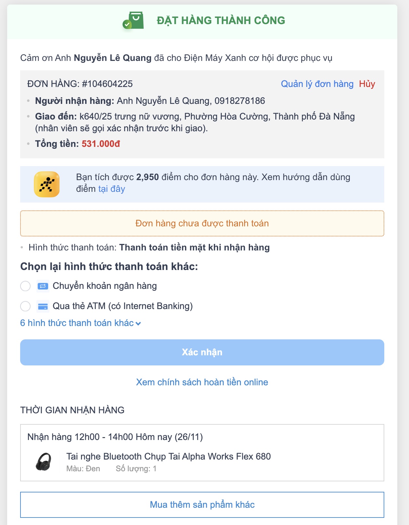409x525 pixels.
Task: View Xem chính sách hoàn tiền online
Action: tap(202, 382)
